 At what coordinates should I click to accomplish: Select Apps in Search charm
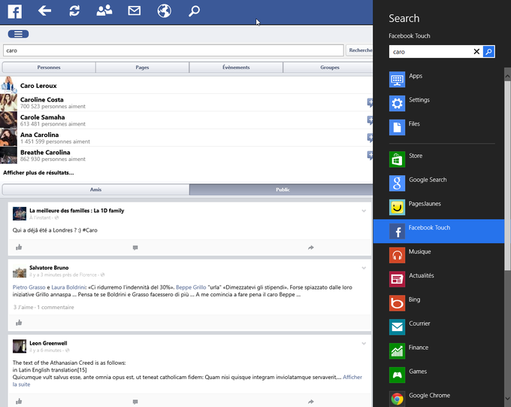coord(439,79)
